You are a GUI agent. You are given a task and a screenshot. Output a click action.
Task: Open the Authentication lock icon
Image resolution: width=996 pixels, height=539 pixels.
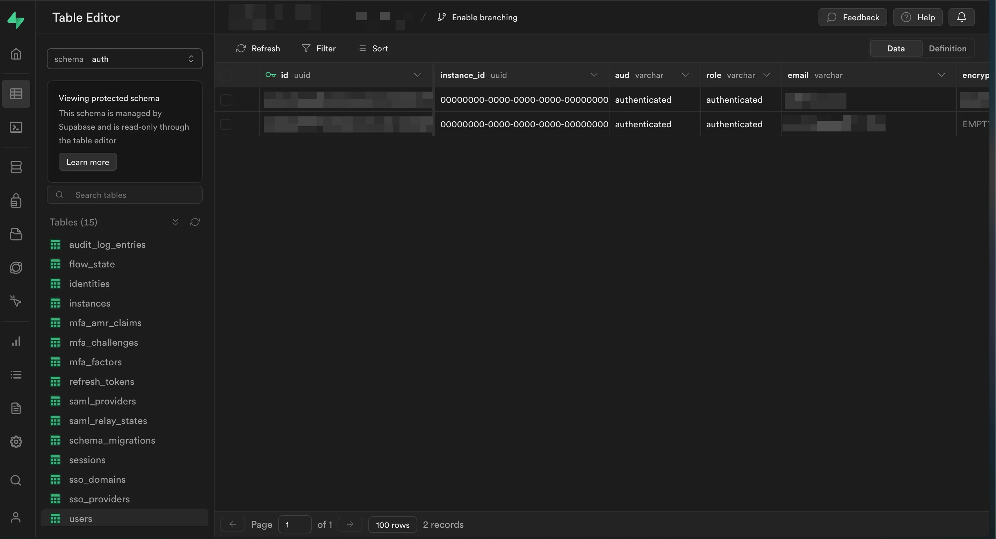point(16,201)
